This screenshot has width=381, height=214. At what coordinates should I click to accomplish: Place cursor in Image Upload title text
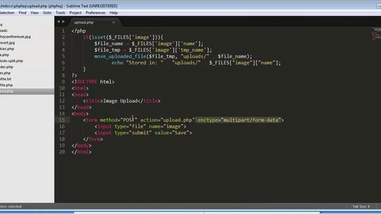pos(120,101)
